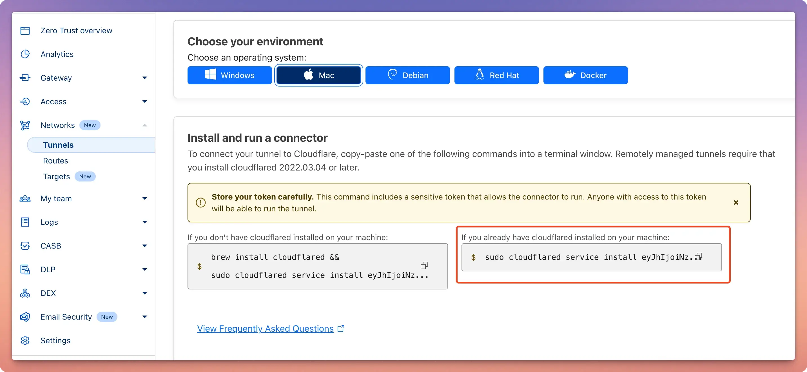Select the Red Hat operating system
The height and width of the screenshot is (372, 807).
tap(496, 75)
